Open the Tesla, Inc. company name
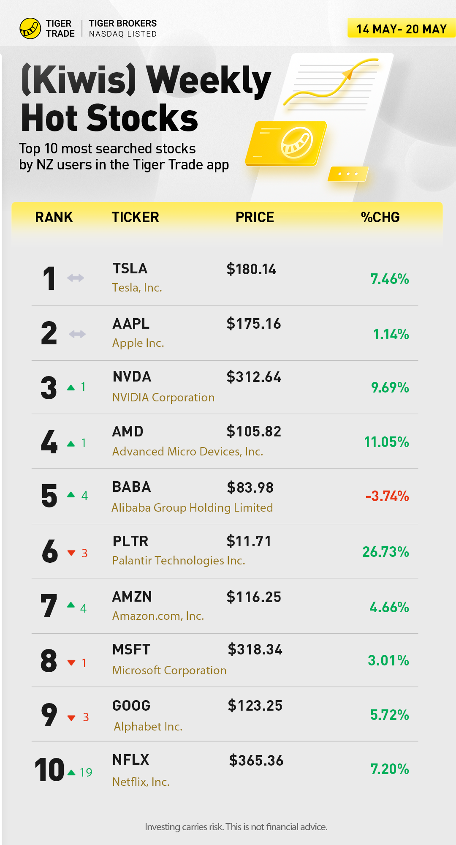The image size is (456, 845). [137, 288]
